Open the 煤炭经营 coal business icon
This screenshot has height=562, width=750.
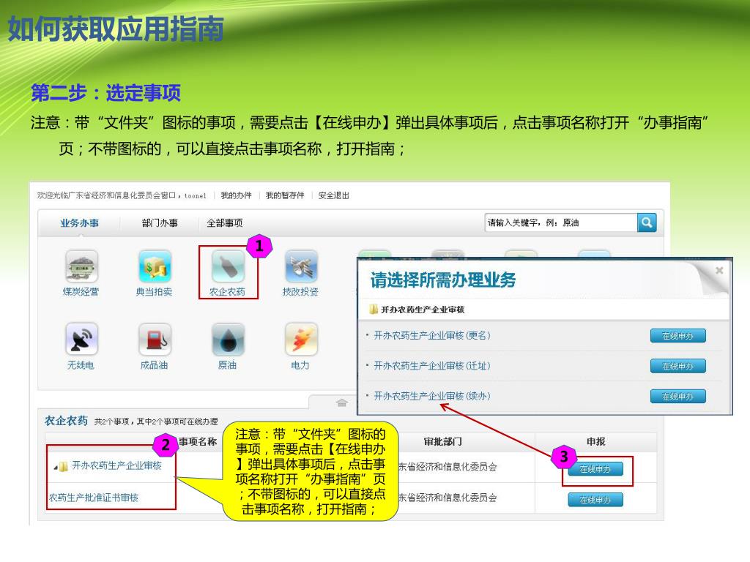click(x=81, y=266)
